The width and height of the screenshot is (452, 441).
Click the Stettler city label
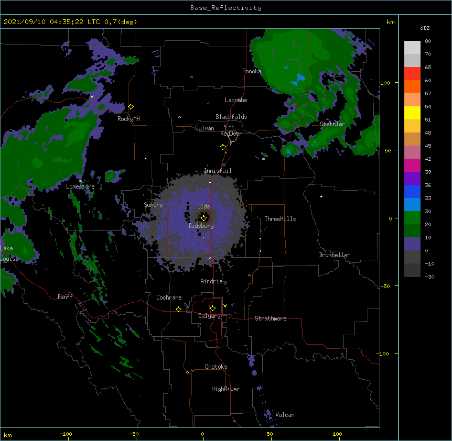pyautogui.click(x=332, y=124)
